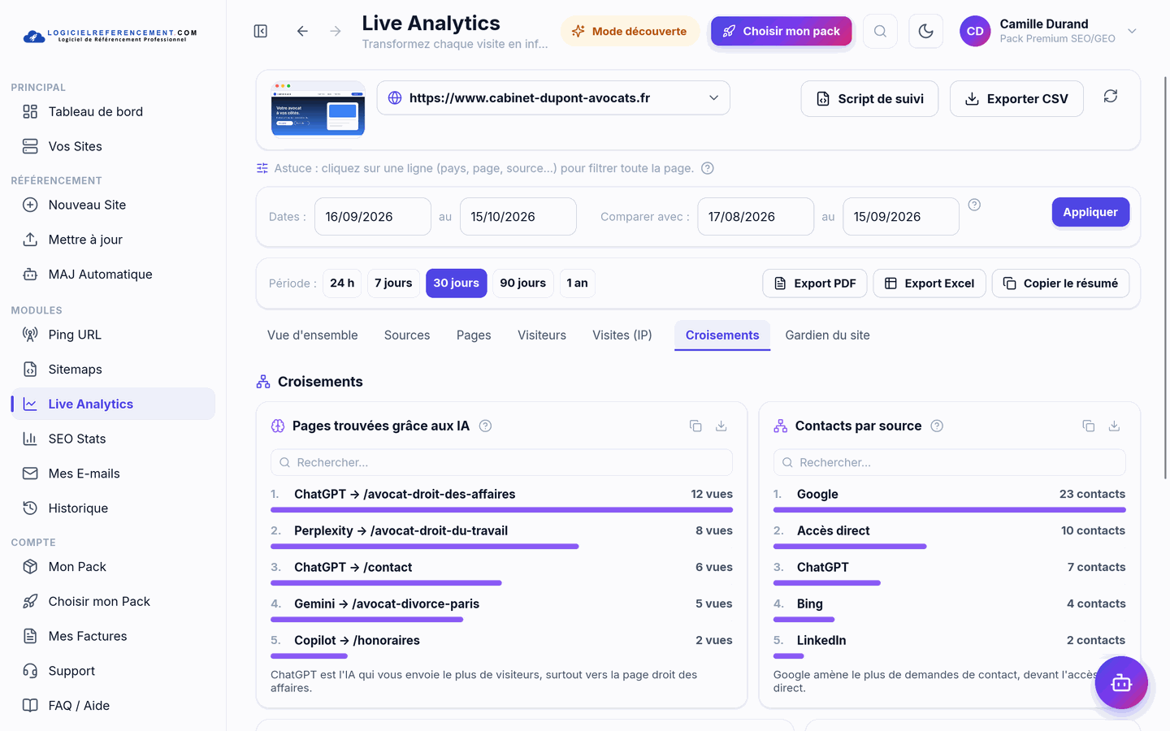Open help icon next to comparison dates
Image resolution: width=1170 pixels, height=731 pixels.
click(x=974, y=205)
